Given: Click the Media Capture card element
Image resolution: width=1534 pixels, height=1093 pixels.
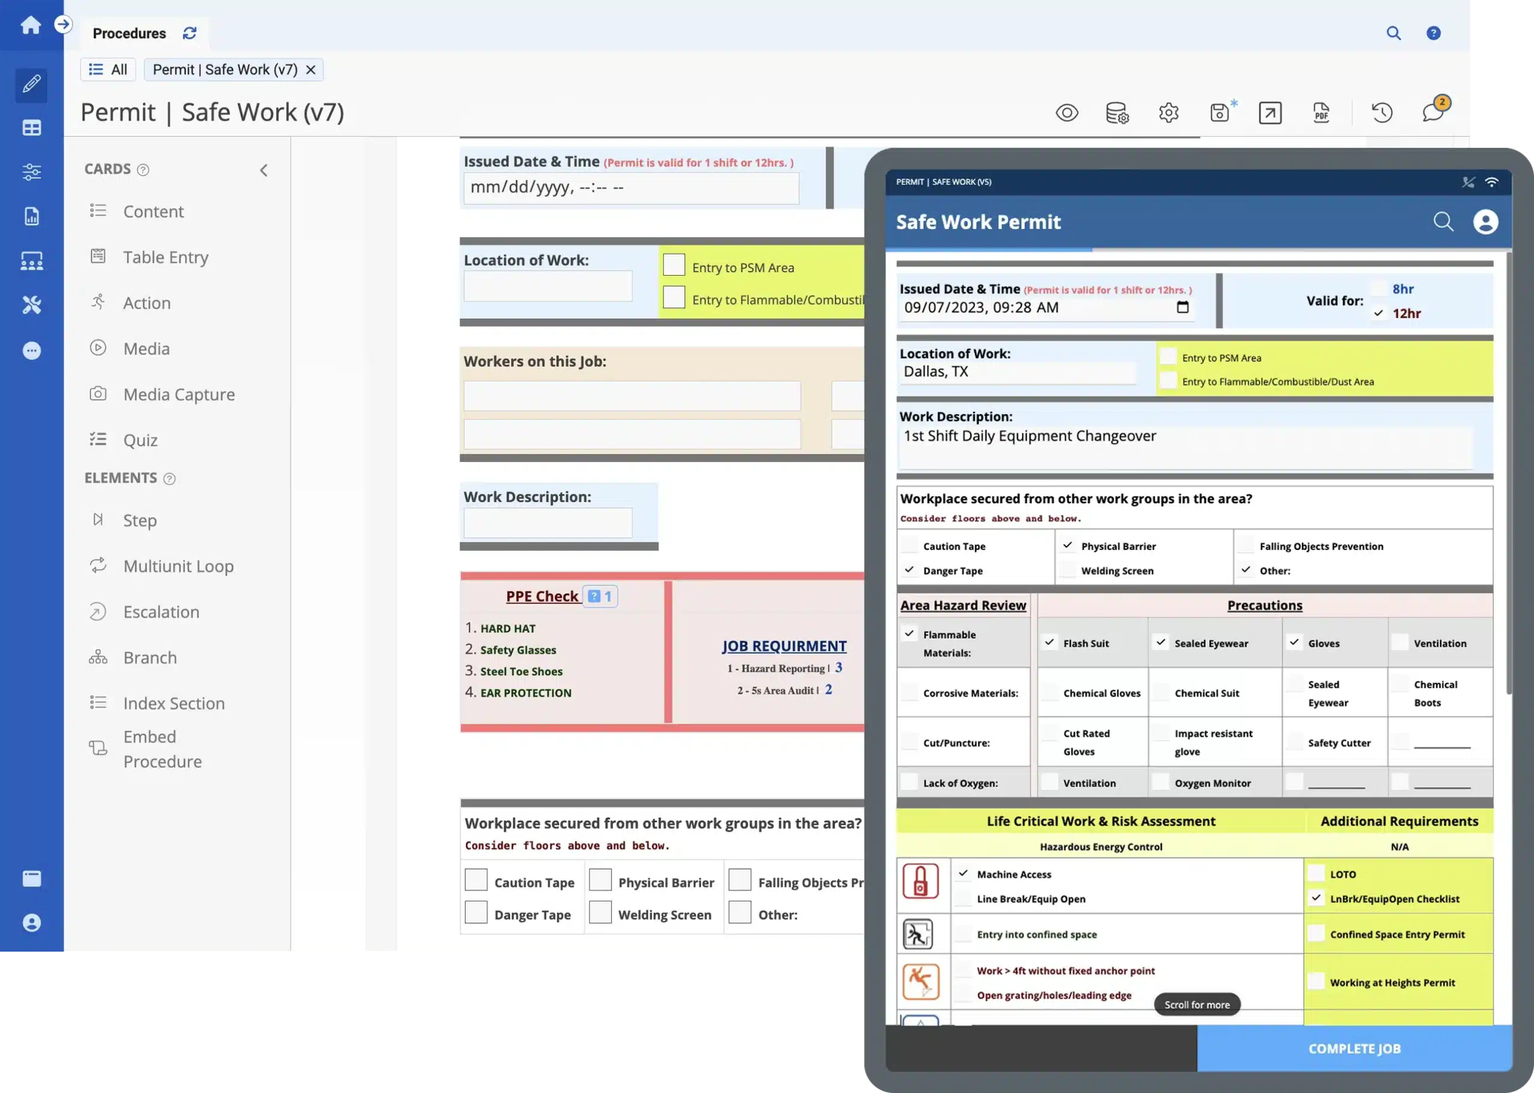Looking at the screenshot, I should [x=179, y=392].
